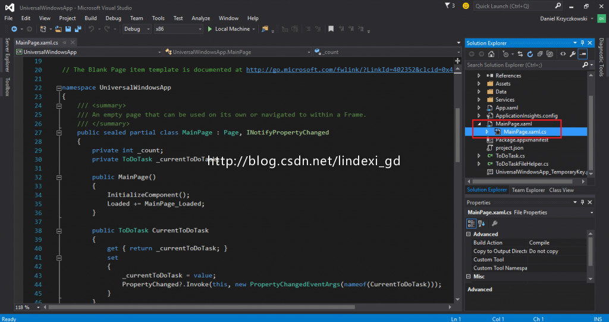Screen dimensions: 609x322
Task: Select ToDoTask.cs in Solution Explorer
Action: click(510, 156)
